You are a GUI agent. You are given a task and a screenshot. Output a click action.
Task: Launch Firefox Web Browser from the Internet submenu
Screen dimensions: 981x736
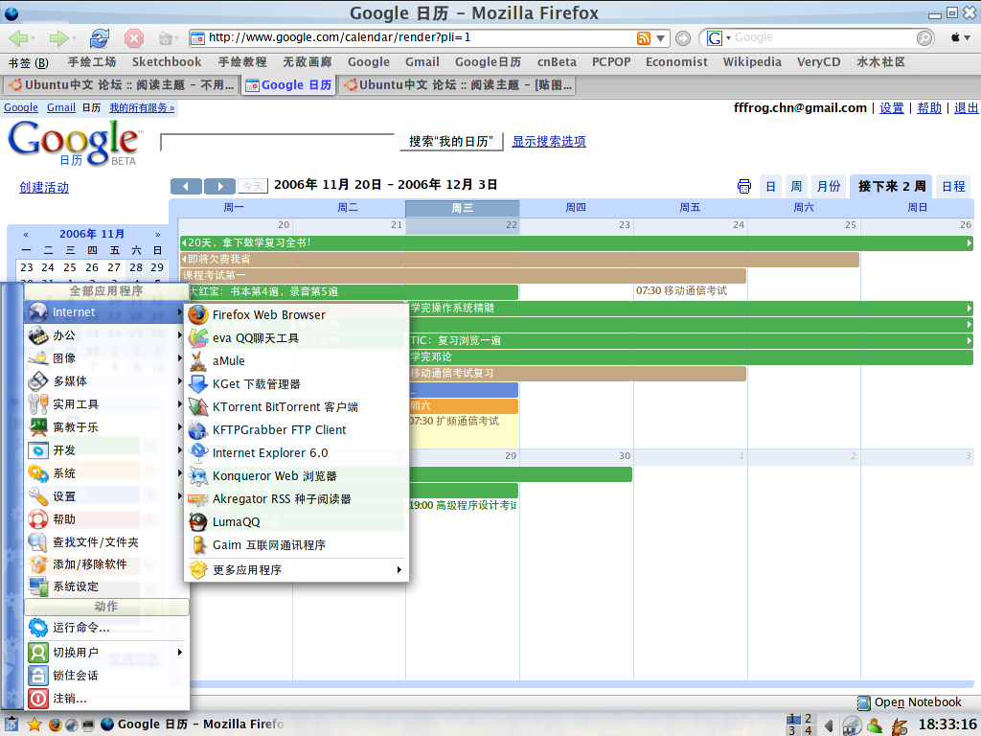296,314
